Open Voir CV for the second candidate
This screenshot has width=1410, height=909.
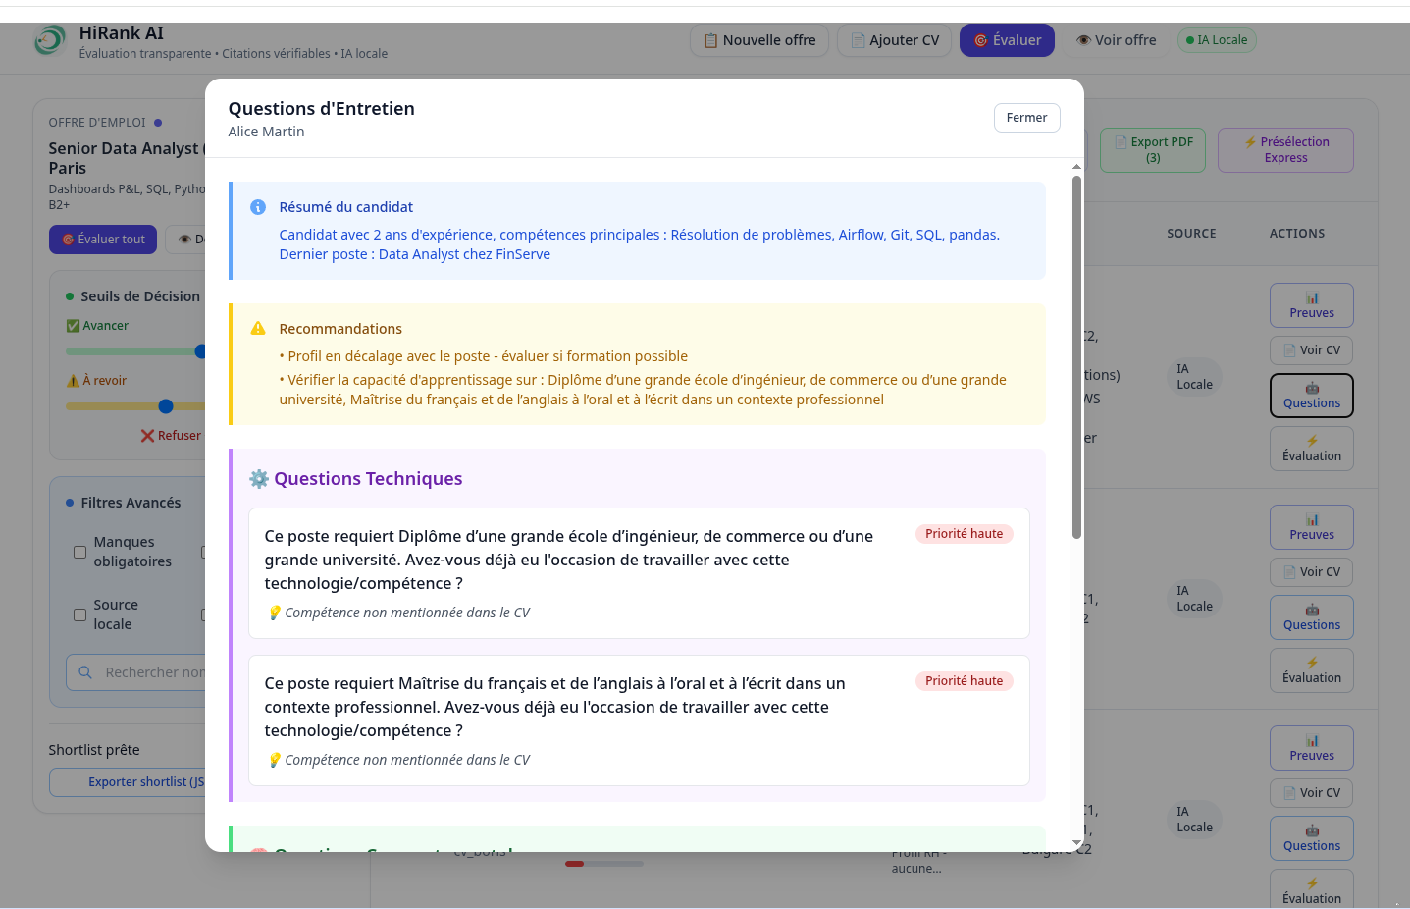pyautogui.click(x=1311, y=572)
